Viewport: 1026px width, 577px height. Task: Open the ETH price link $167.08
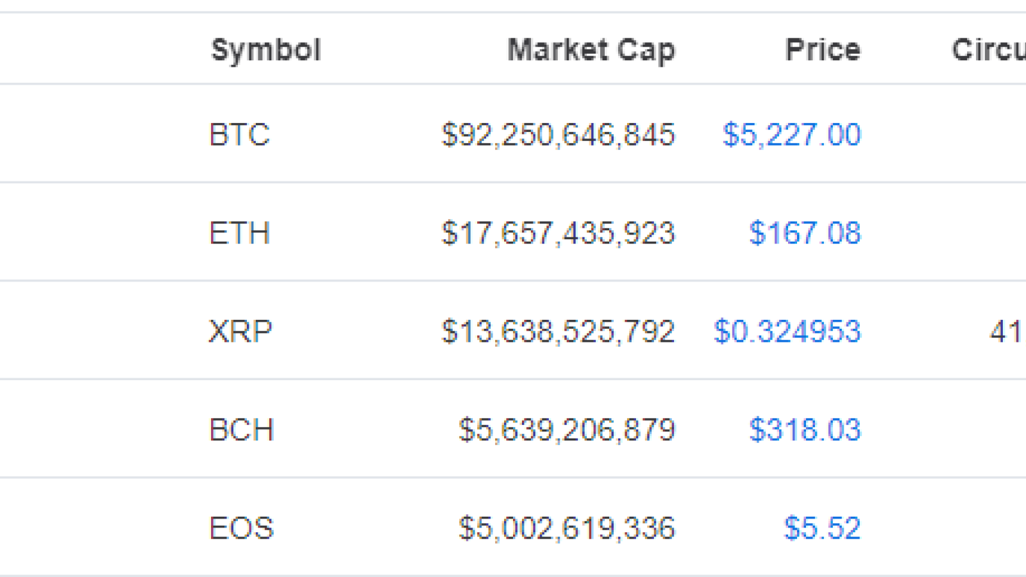(x=805, y=233)
